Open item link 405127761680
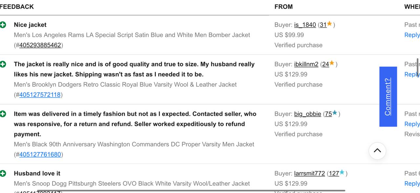Viewport: 420px width, 193px height. (40, 154)
